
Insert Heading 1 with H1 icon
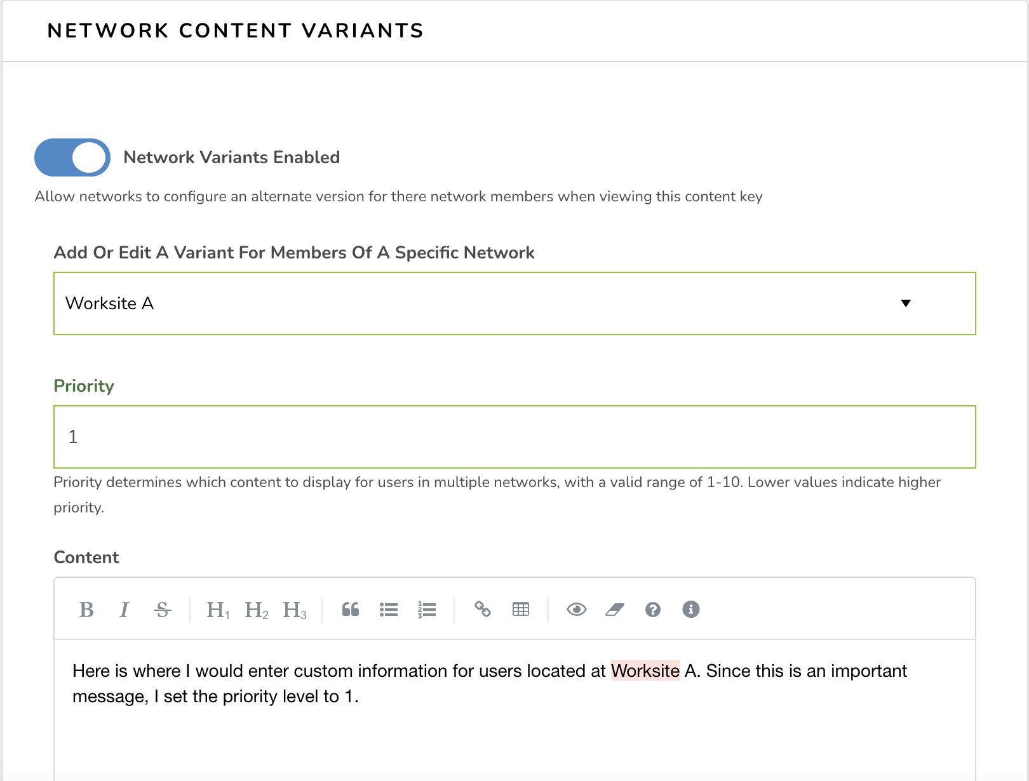point(218,610)
